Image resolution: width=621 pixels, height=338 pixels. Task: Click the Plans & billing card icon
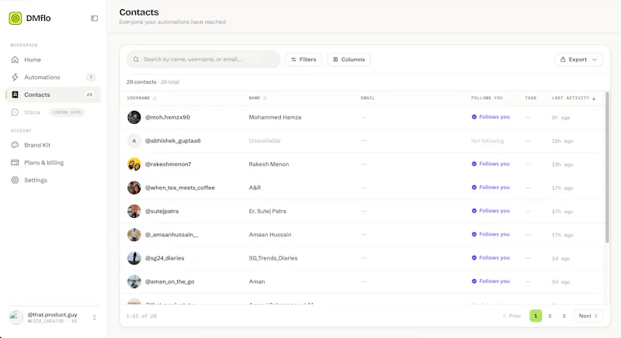click(15, 163)
